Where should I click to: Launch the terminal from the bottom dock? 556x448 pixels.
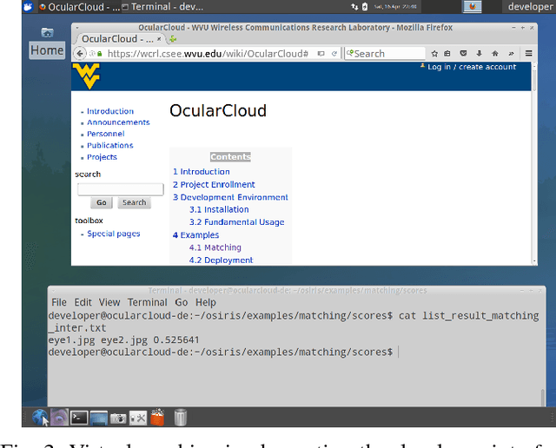pyautogui.click(x=78, y=418)
